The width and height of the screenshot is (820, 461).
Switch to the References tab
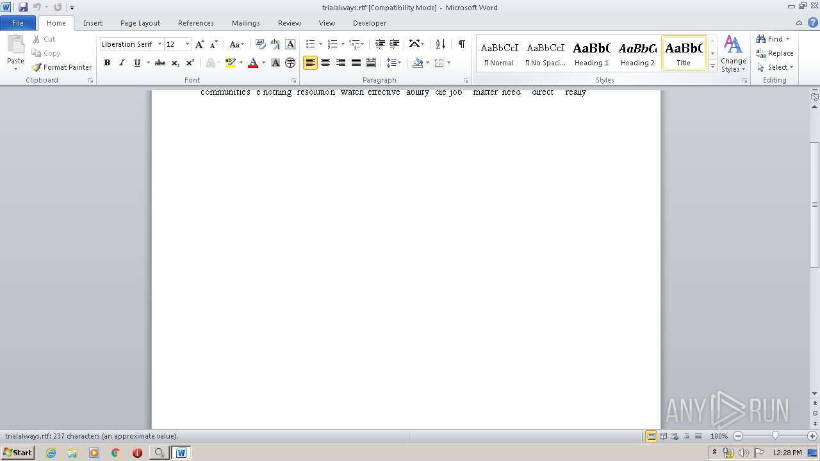point(196,23)
